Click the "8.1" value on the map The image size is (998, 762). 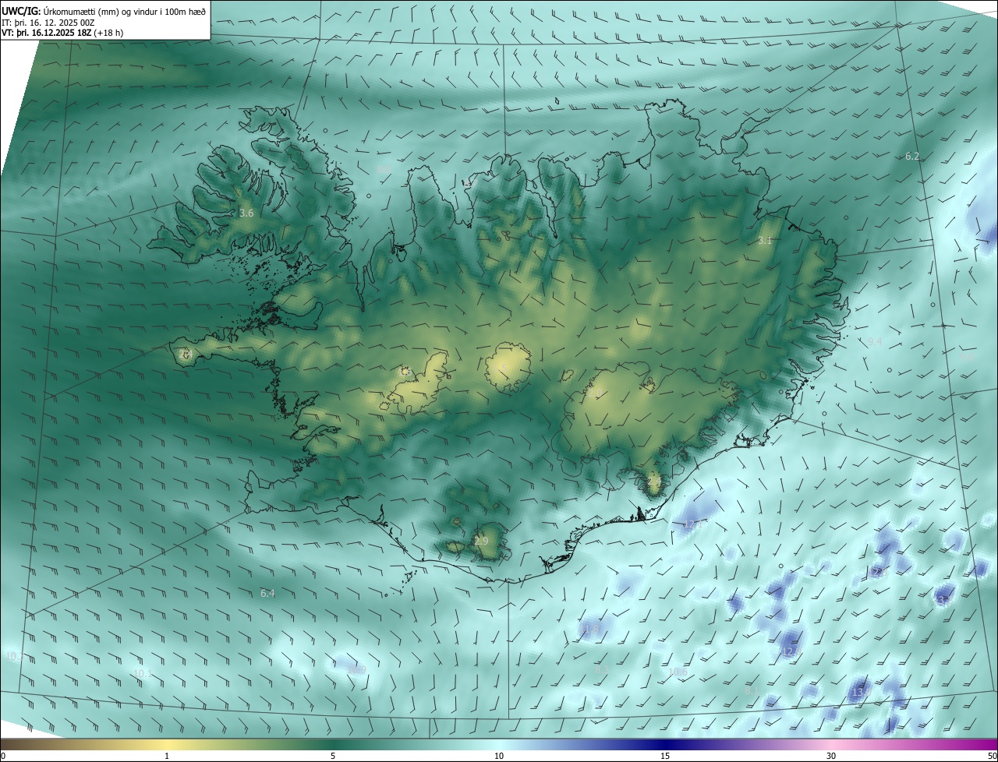pyautogui.click(x=752, y=690)
